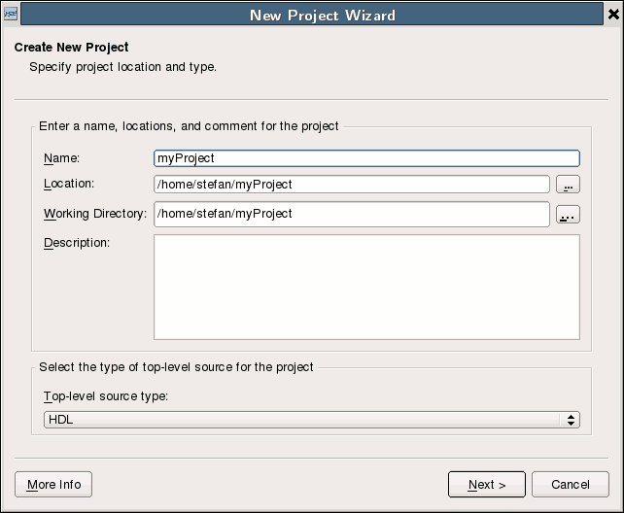Screen dimensions: 624x513
Task: Click the "Name:" label
Action: click(x=61, y=157)
